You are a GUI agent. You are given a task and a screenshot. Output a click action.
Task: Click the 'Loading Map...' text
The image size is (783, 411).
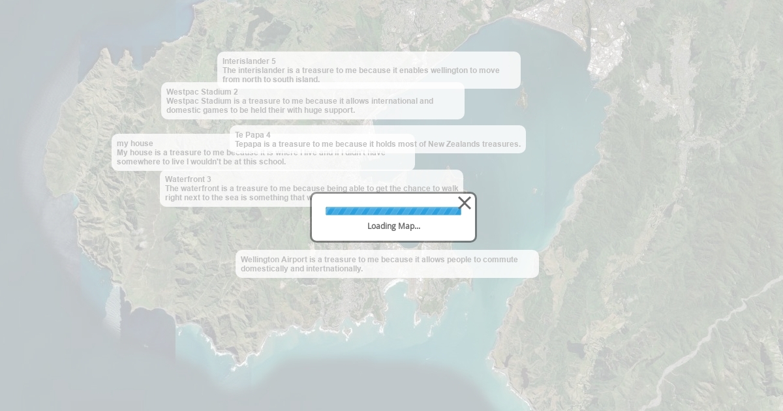click(393, 226)
